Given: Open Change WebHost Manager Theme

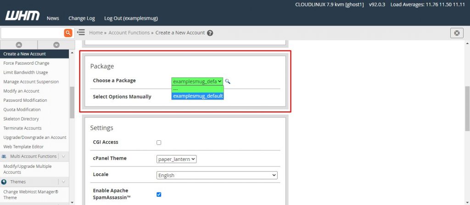Looking at the screenshot, I should coord(31,195).
